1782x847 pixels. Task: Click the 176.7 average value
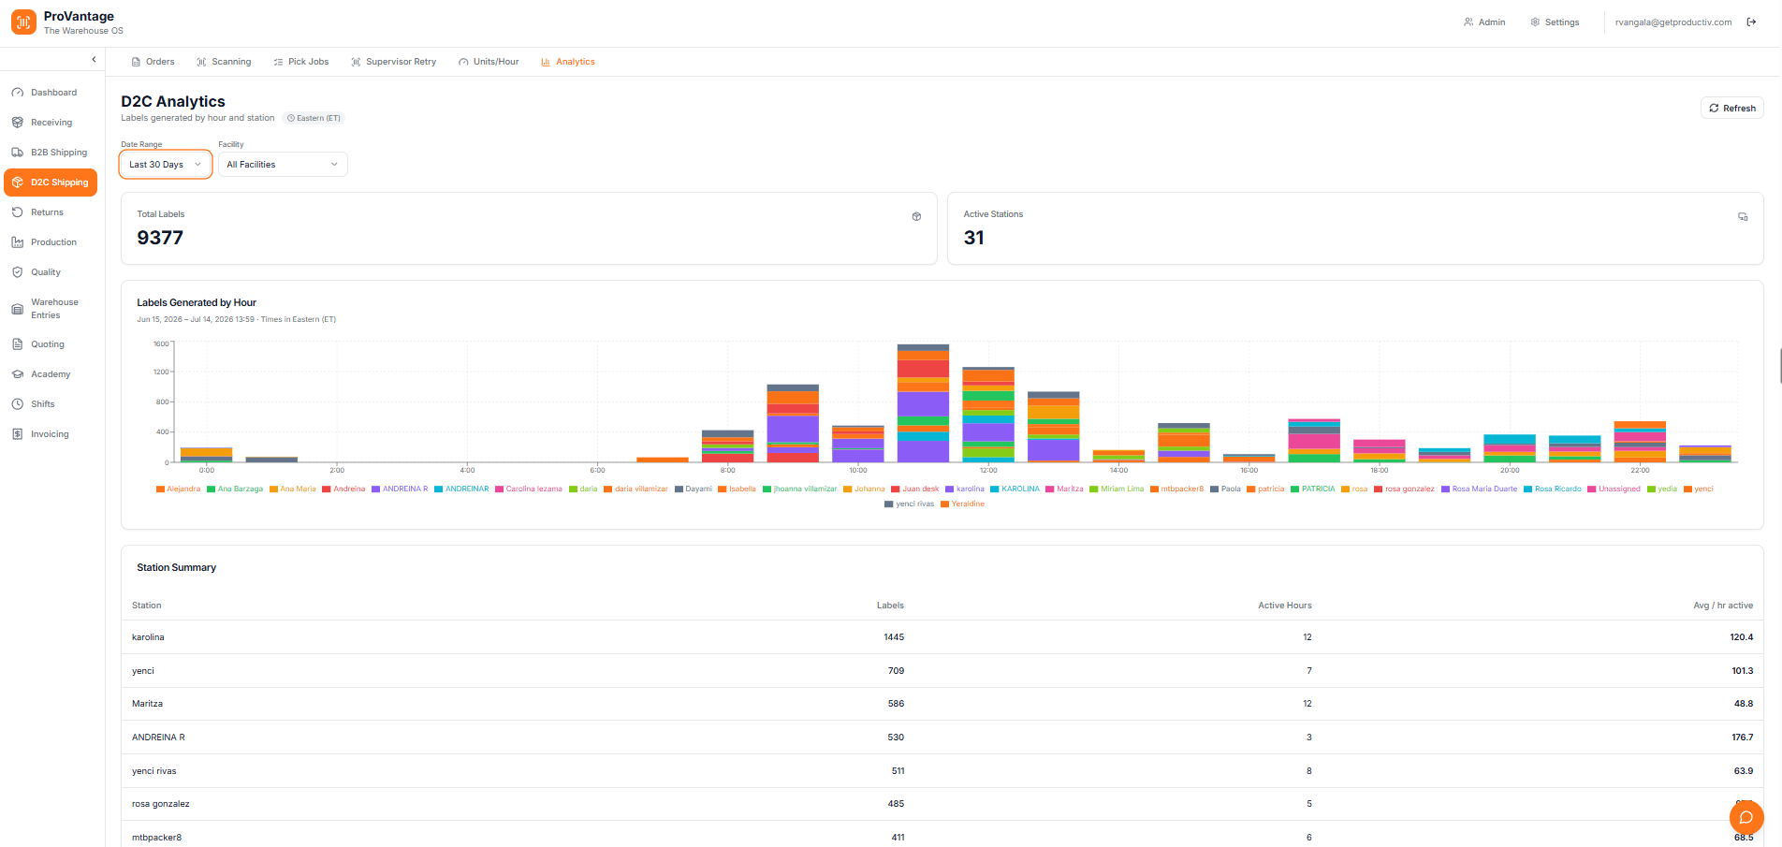[1743, 737]
